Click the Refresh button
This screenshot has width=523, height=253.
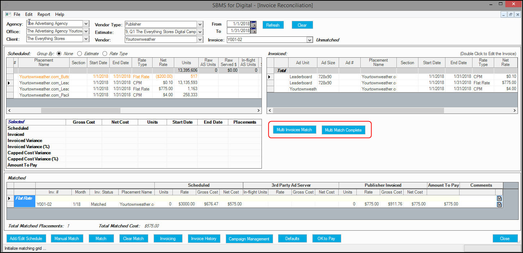click(x=273, y=25)
